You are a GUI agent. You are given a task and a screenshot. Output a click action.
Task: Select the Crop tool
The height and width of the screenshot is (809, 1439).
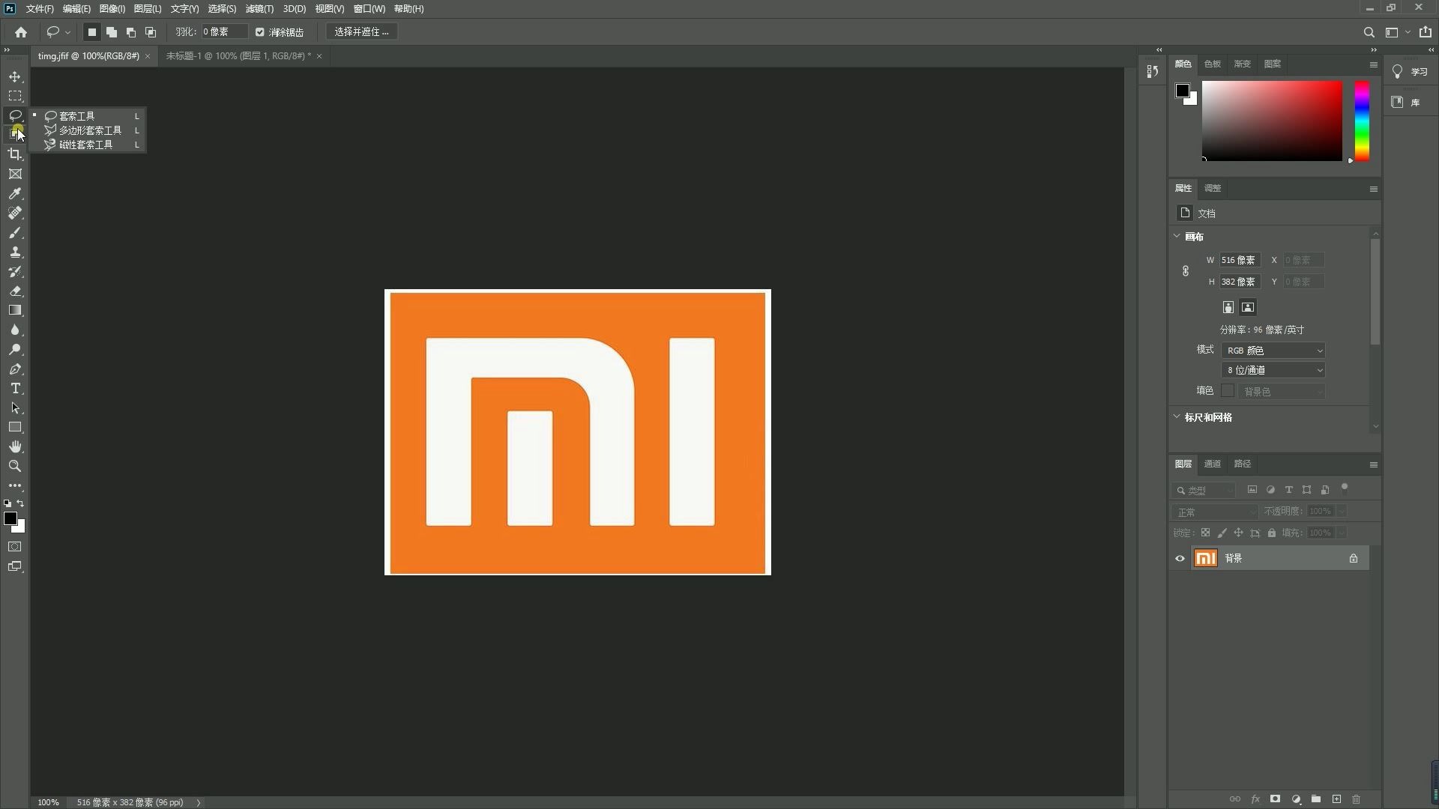click(x=15, y=154)
